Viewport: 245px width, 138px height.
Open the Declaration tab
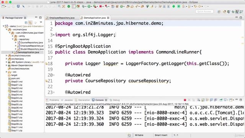point(84,100)
